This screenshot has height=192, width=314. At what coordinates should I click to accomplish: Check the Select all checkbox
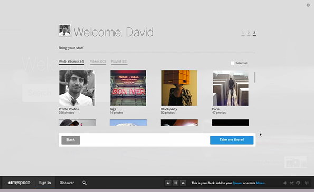(233, 63)
